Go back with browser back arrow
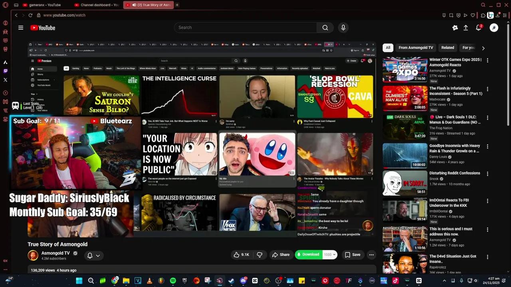Screen dimensions: 511x287 (16, 15)
